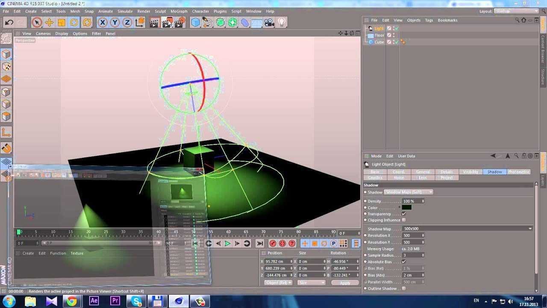Open the Shadow type dropdown
547x308 pixels.
[409, 192]
